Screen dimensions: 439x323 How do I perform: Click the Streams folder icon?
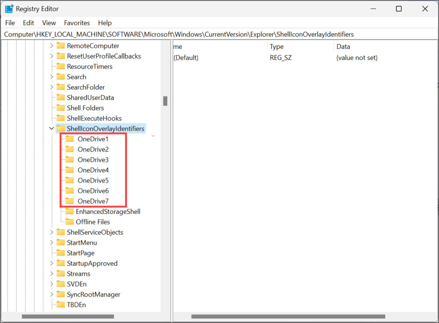(61, 273)
